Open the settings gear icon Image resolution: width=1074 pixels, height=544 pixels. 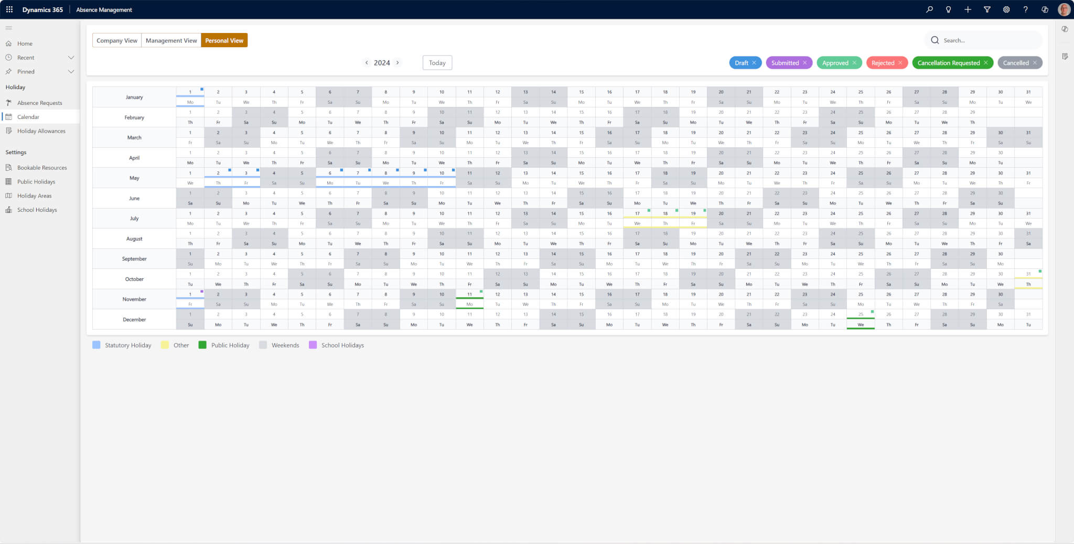pyautogui.click(x=1006, y=9)
